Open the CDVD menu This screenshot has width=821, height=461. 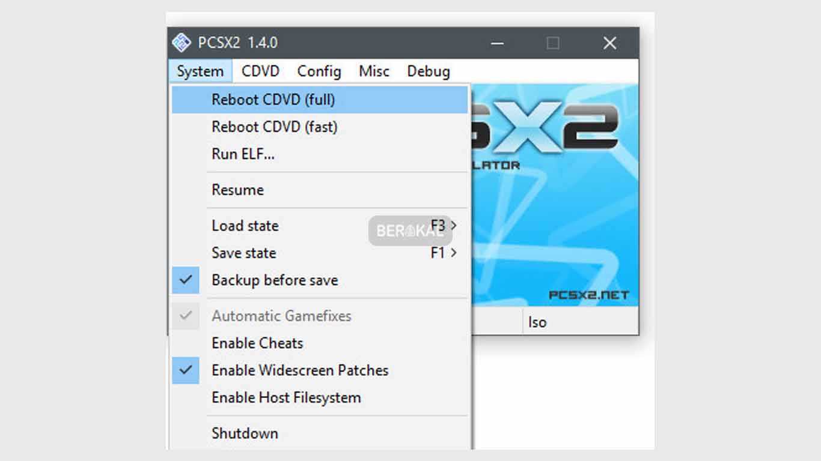[260, 71]
